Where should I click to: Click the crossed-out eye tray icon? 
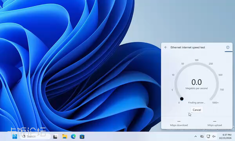pyautogui.click(x=202, y=136)
